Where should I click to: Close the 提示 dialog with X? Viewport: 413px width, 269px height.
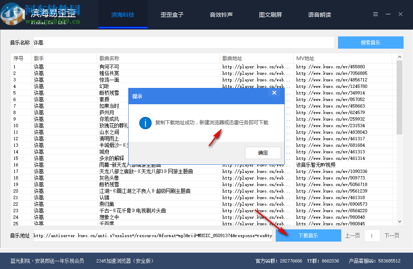(274, 93)
